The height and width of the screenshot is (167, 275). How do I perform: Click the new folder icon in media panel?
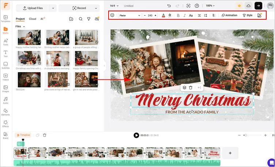[x=71, y=19]
